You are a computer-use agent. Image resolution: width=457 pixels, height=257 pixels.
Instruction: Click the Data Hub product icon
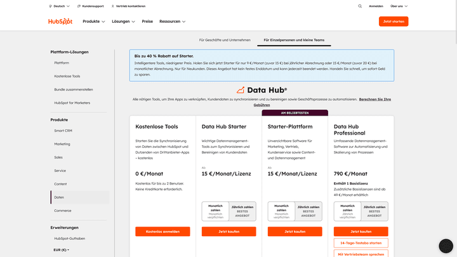(x=241, y=90)
